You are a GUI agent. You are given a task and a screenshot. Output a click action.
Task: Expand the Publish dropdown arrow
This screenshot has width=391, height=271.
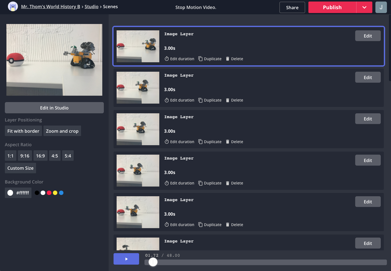(364, 7)
